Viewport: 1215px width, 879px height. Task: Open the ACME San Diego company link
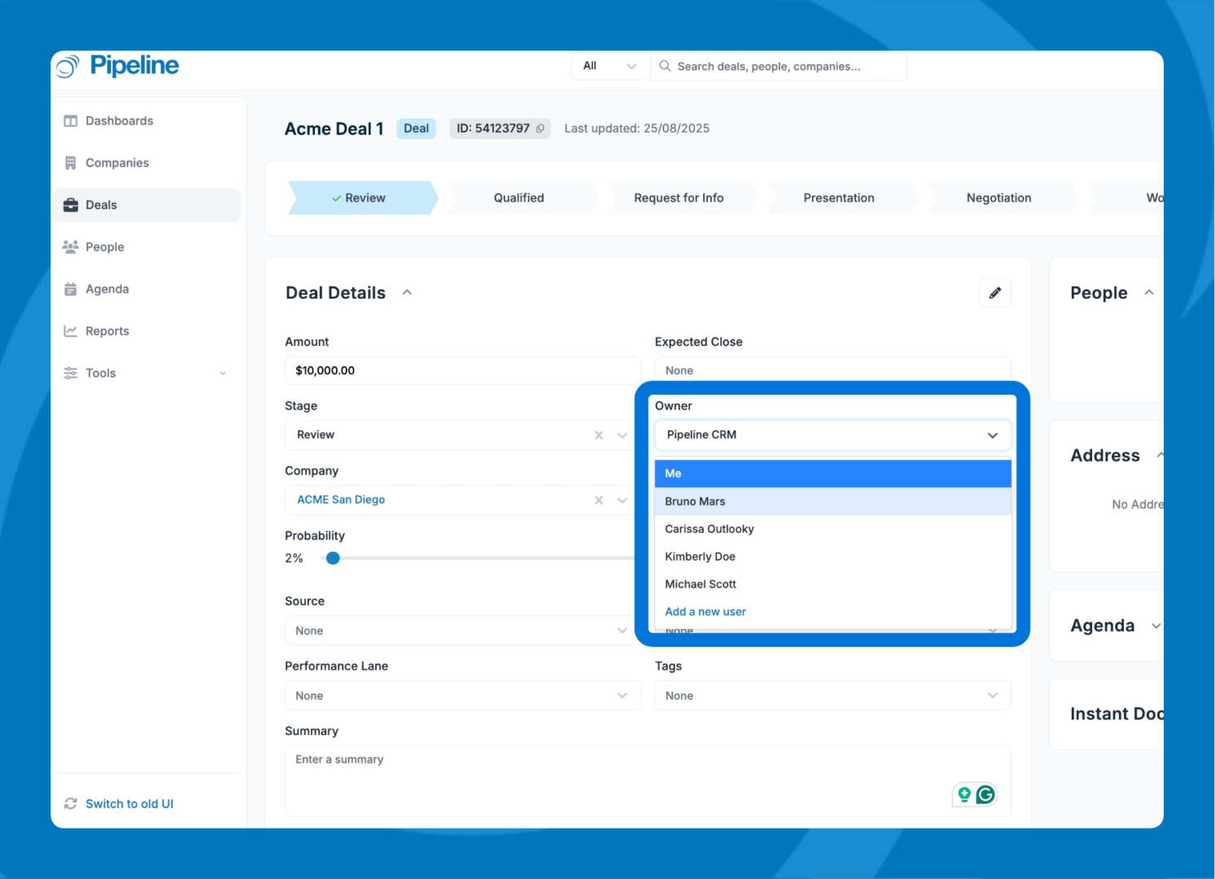tap(341, 500)
